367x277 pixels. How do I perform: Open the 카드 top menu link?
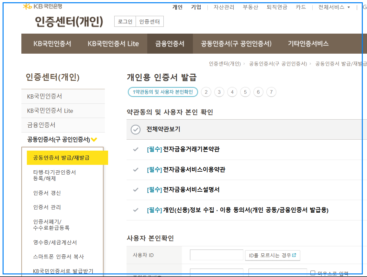(301, 7)
